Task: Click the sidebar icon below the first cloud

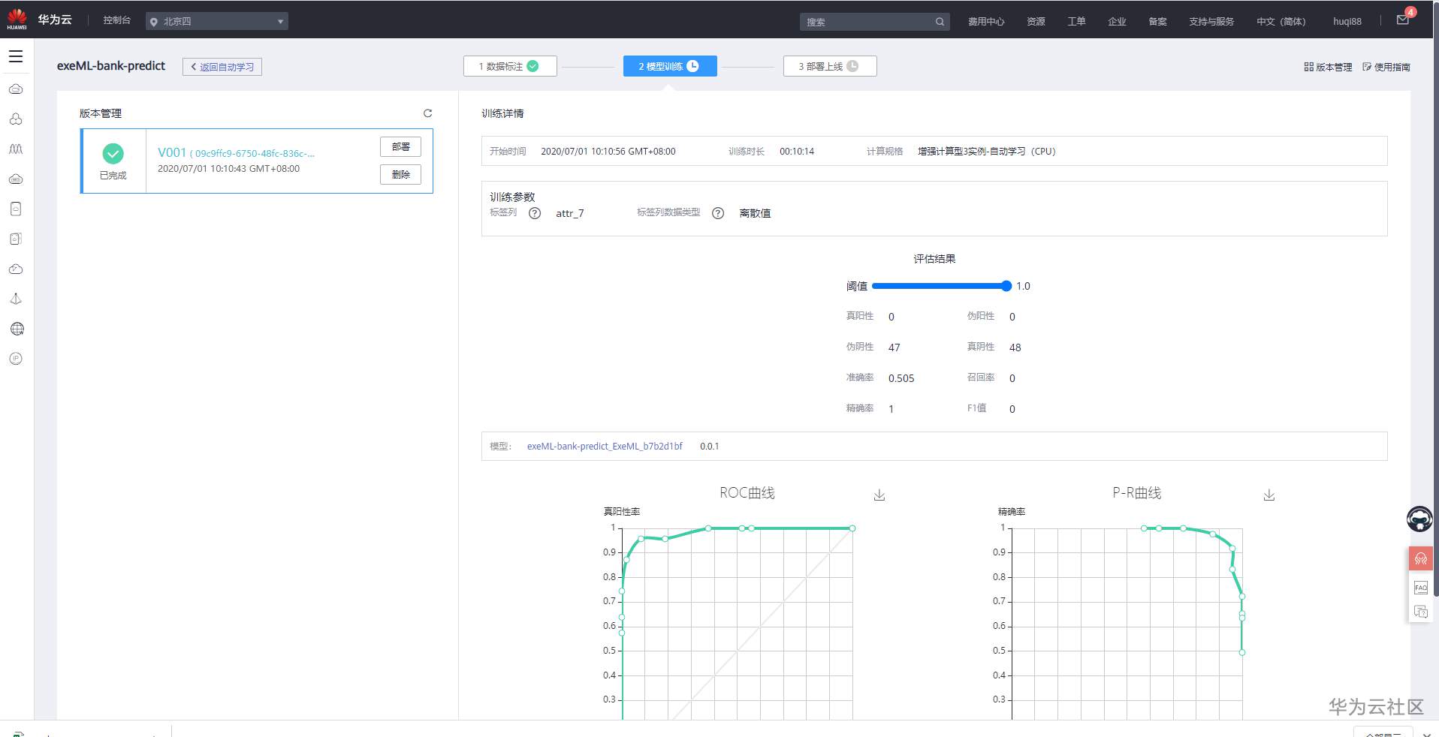Action: 16,119
